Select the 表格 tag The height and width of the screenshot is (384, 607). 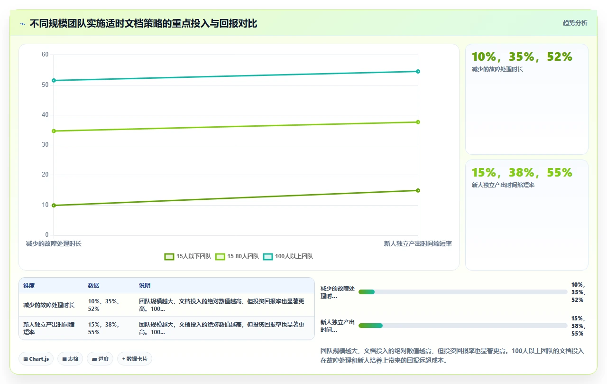pos(70,359)
